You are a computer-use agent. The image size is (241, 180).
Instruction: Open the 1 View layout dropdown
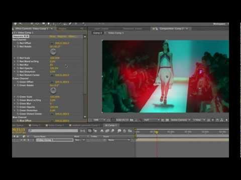[199, 120]
